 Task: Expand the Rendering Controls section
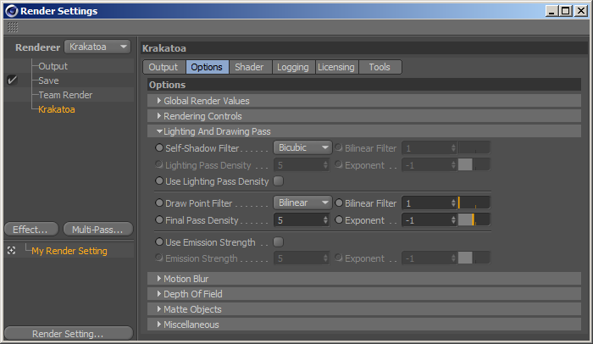point(363,116)
